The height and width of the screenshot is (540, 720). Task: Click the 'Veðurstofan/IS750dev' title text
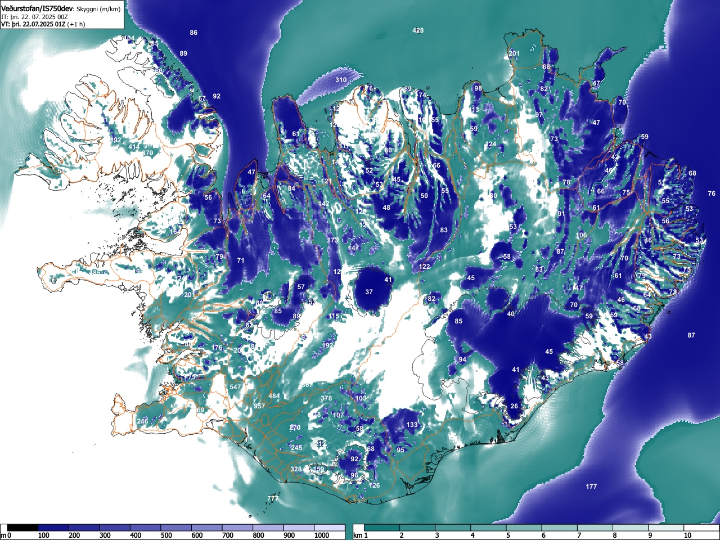click(37, 8)
